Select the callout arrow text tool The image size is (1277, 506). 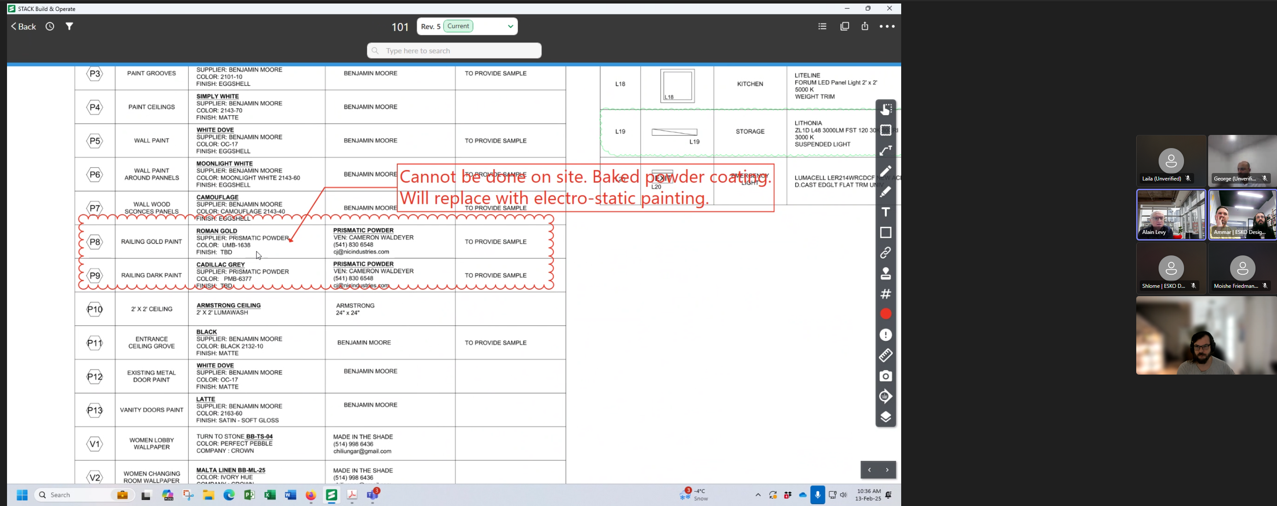(x=885, y=151)
